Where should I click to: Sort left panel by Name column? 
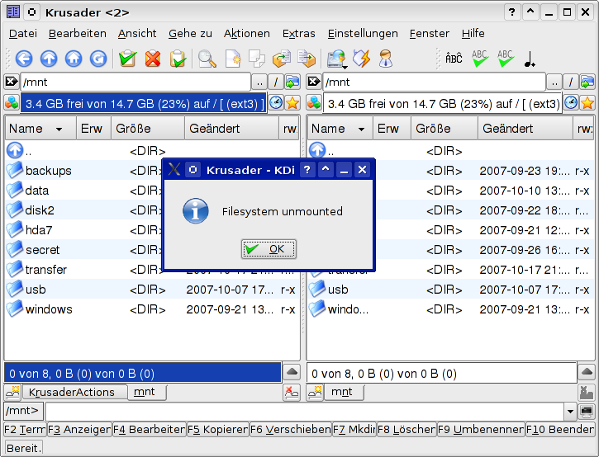click(x=40, y=129)
